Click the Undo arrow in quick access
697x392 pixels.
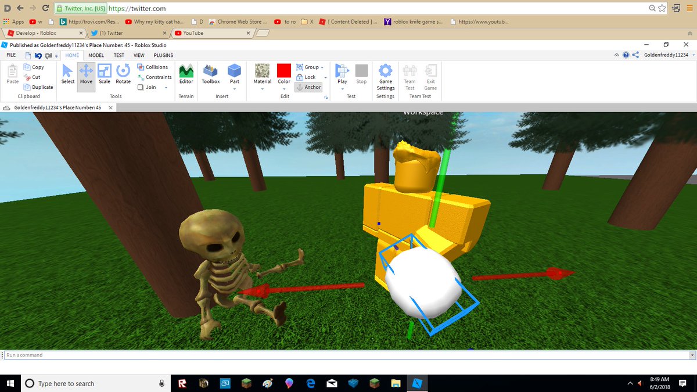(x=38, y=56)
